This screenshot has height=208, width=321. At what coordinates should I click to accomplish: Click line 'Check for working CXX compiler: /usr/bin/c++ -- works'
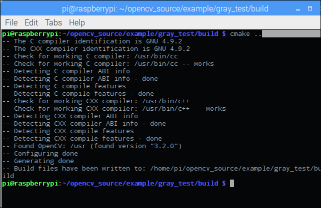[x=114, y=109]
